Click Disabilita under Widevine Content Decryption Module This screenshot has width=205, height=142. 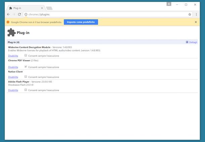pos(13,56)
